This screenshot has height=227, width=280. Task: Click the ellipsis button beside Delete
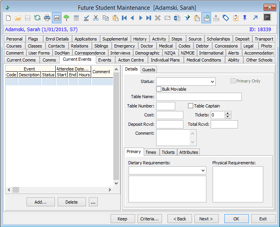93,202
